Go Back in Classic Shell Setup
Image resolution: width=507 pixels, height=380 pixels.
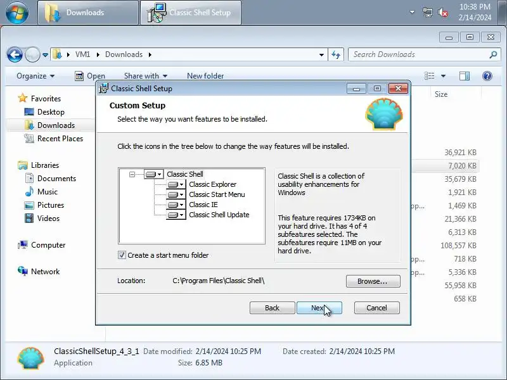coord(273,308)
